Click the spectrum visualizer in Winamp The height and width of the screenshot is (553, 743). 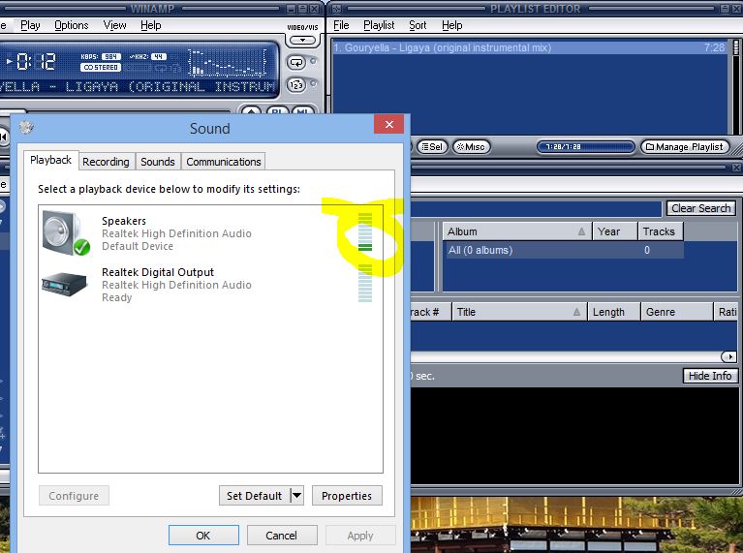(x=228, y=63)
